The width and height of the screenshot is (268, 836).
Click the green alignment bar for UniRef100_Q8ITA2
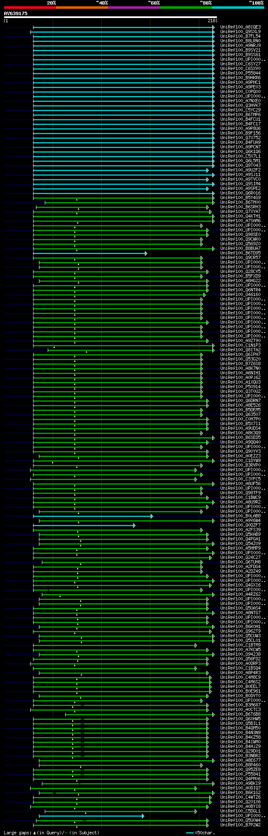click(x=131, y=350)
